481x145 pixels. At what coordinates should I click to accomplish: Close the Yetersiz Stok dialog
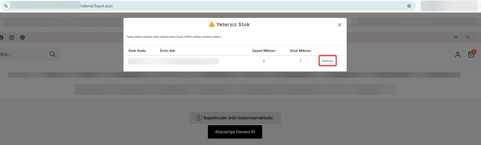340,25
